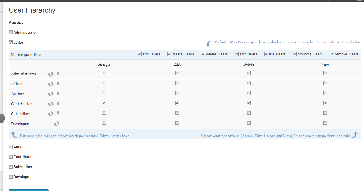Click the circular arrows icon in Developer row
Viewport: 364px width, 191px height.
57,124
